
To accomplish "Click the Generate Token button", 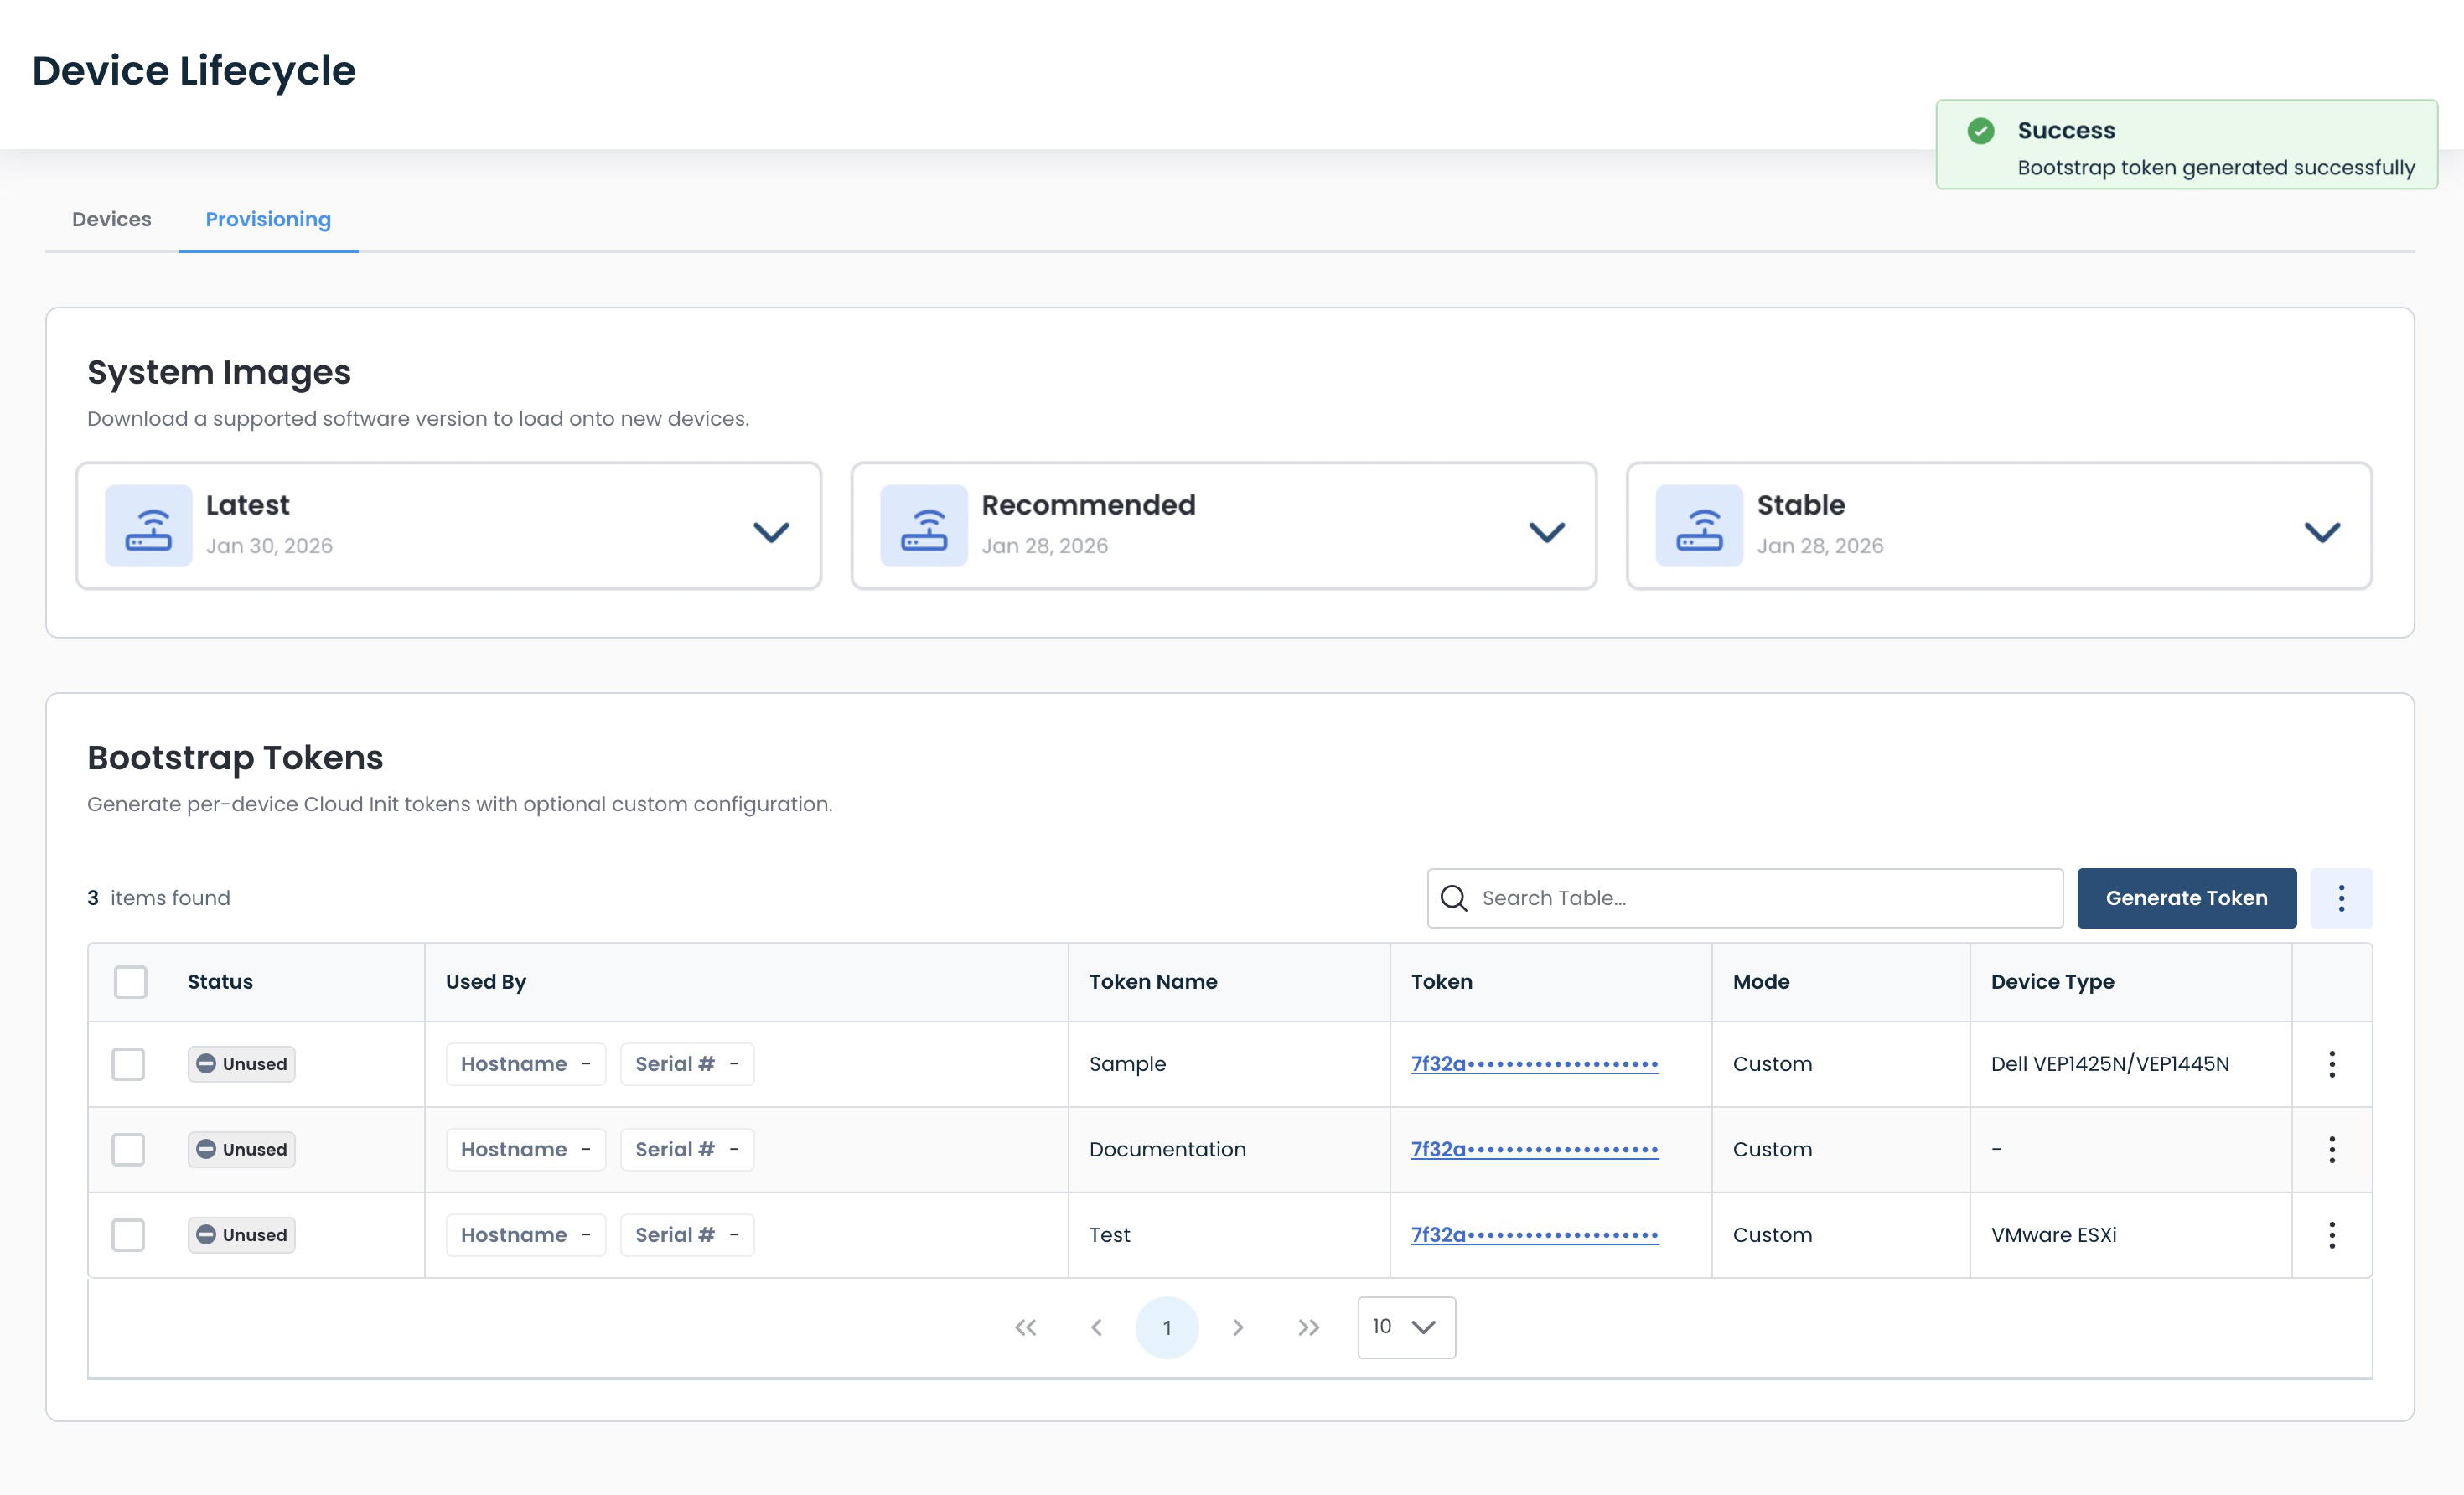I will pos(2186,898).
